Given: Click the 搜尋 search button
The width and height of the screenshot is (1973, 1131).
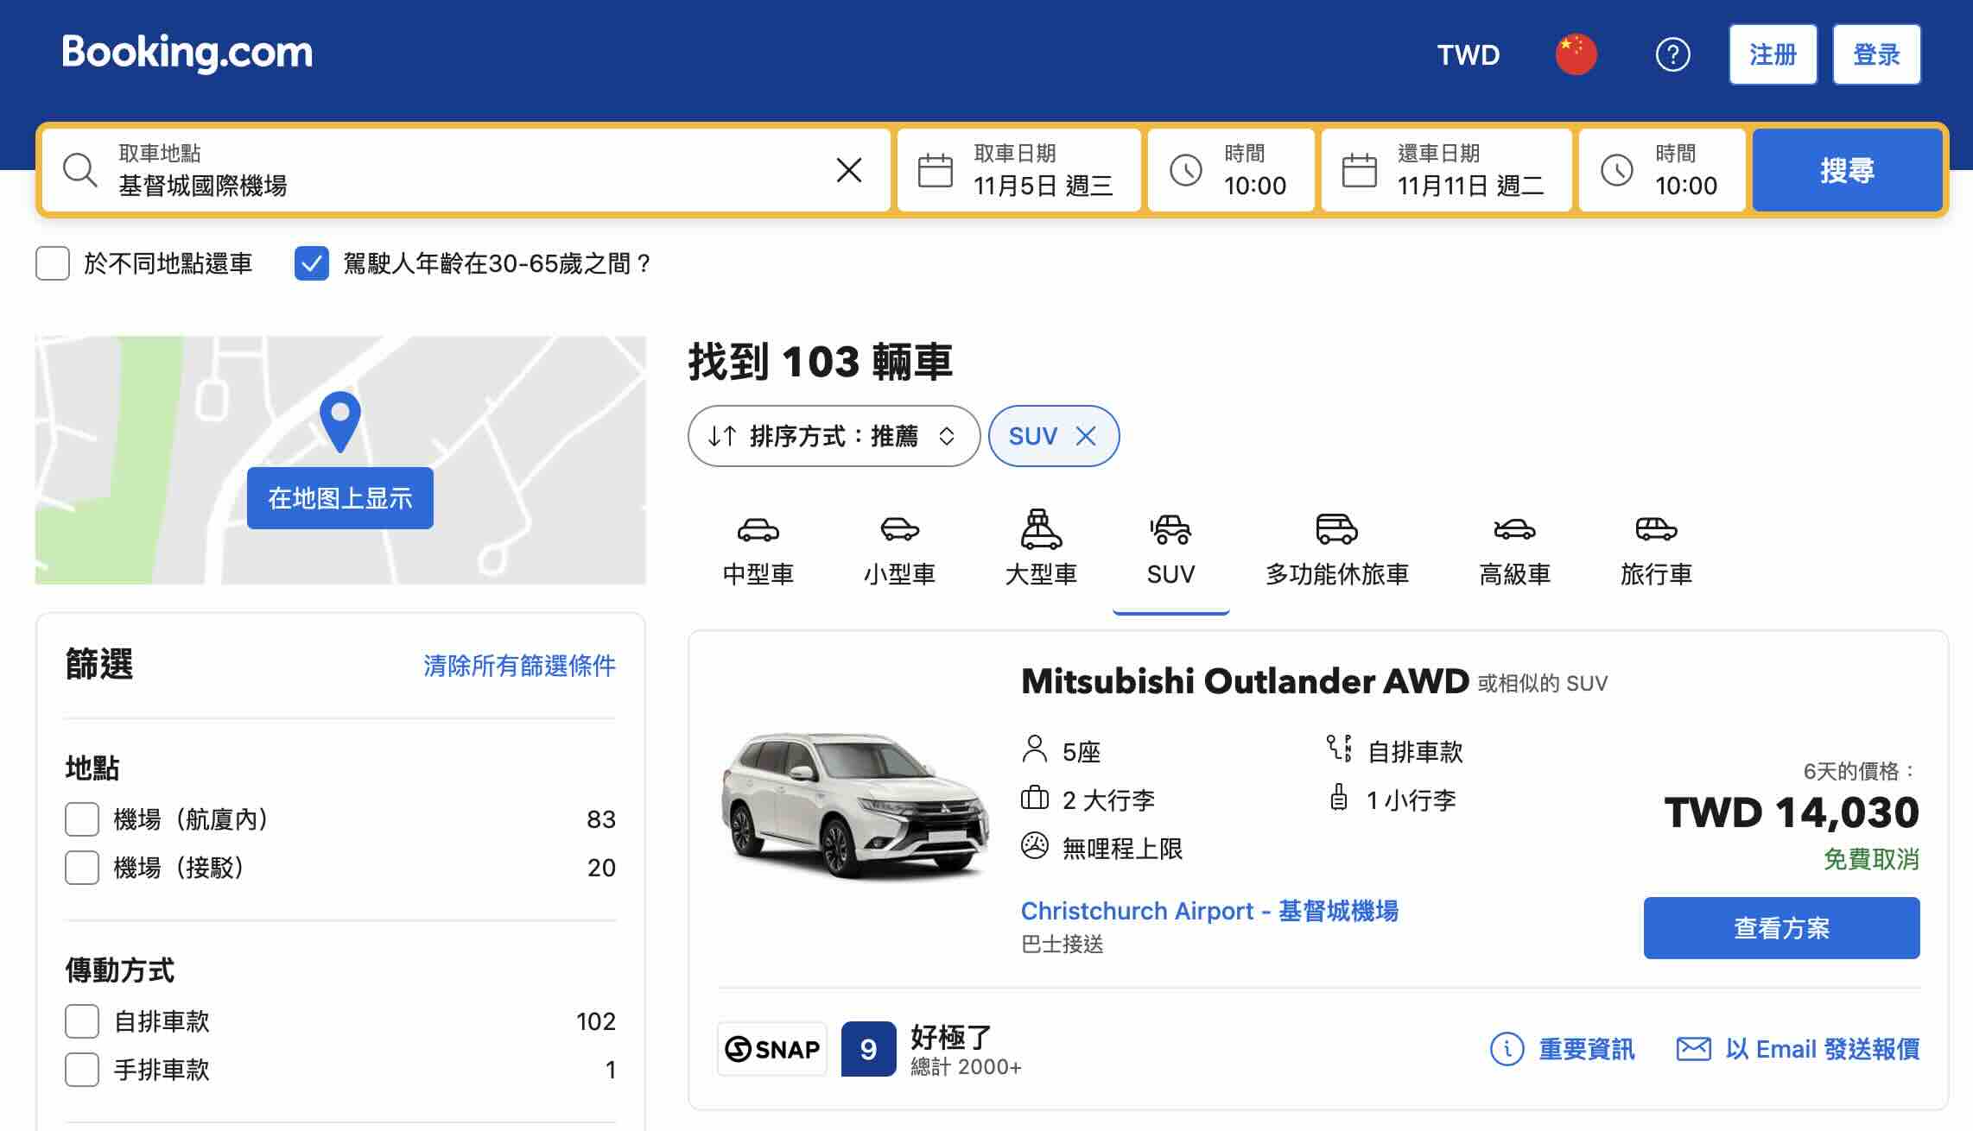Looking at the screenshot, I should (1847, 170).
